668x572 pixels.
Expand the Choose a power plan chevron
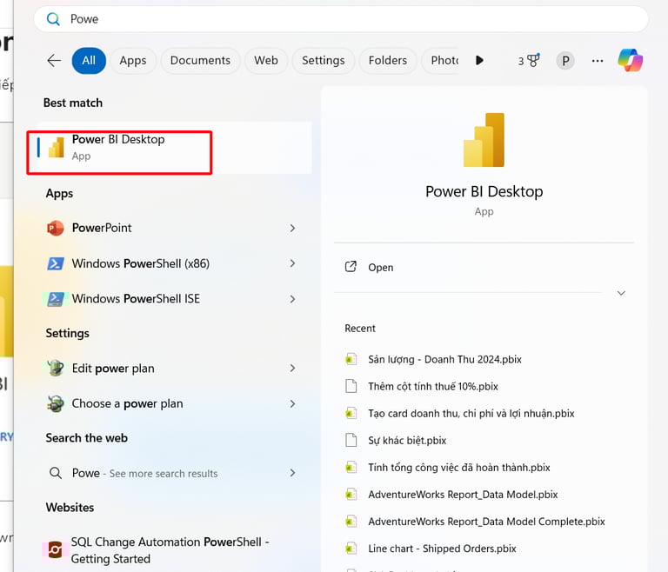[292, 403]
